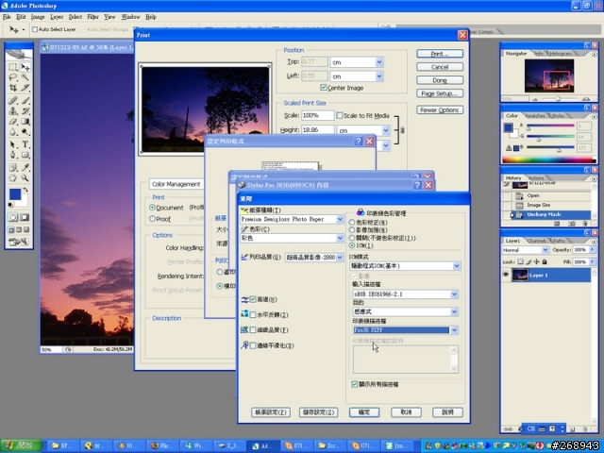Viewport: 604px width, 453px height.
Task: Select the Type tool
Action: [x=25, y=144]
